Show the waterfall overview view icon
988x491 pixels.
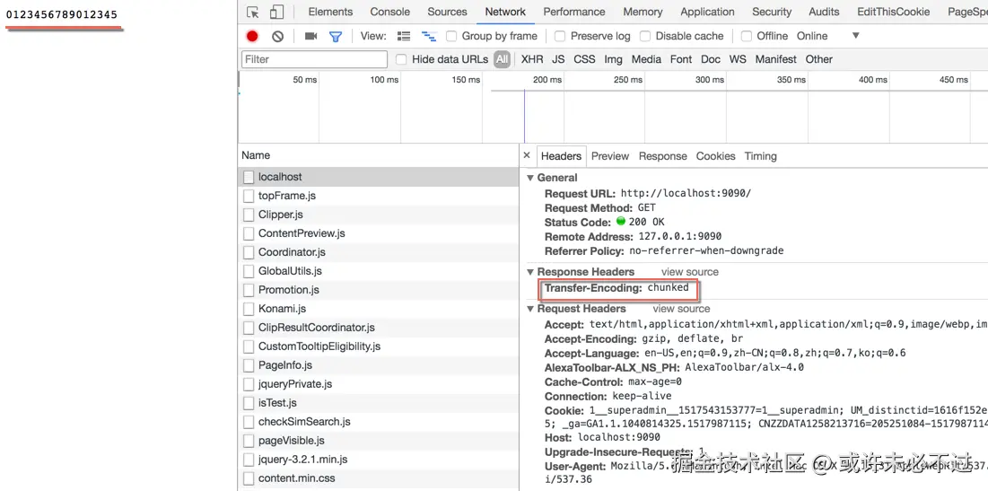tap(429, 36)
